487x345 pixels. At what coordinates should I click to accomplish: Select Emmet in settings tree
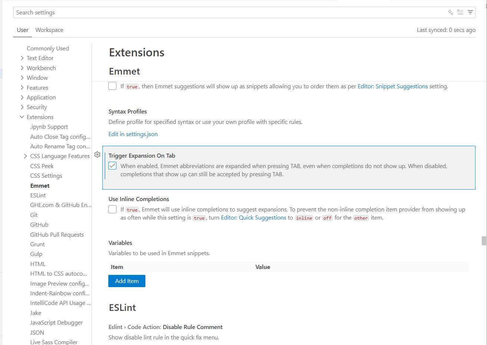[40, 185]
